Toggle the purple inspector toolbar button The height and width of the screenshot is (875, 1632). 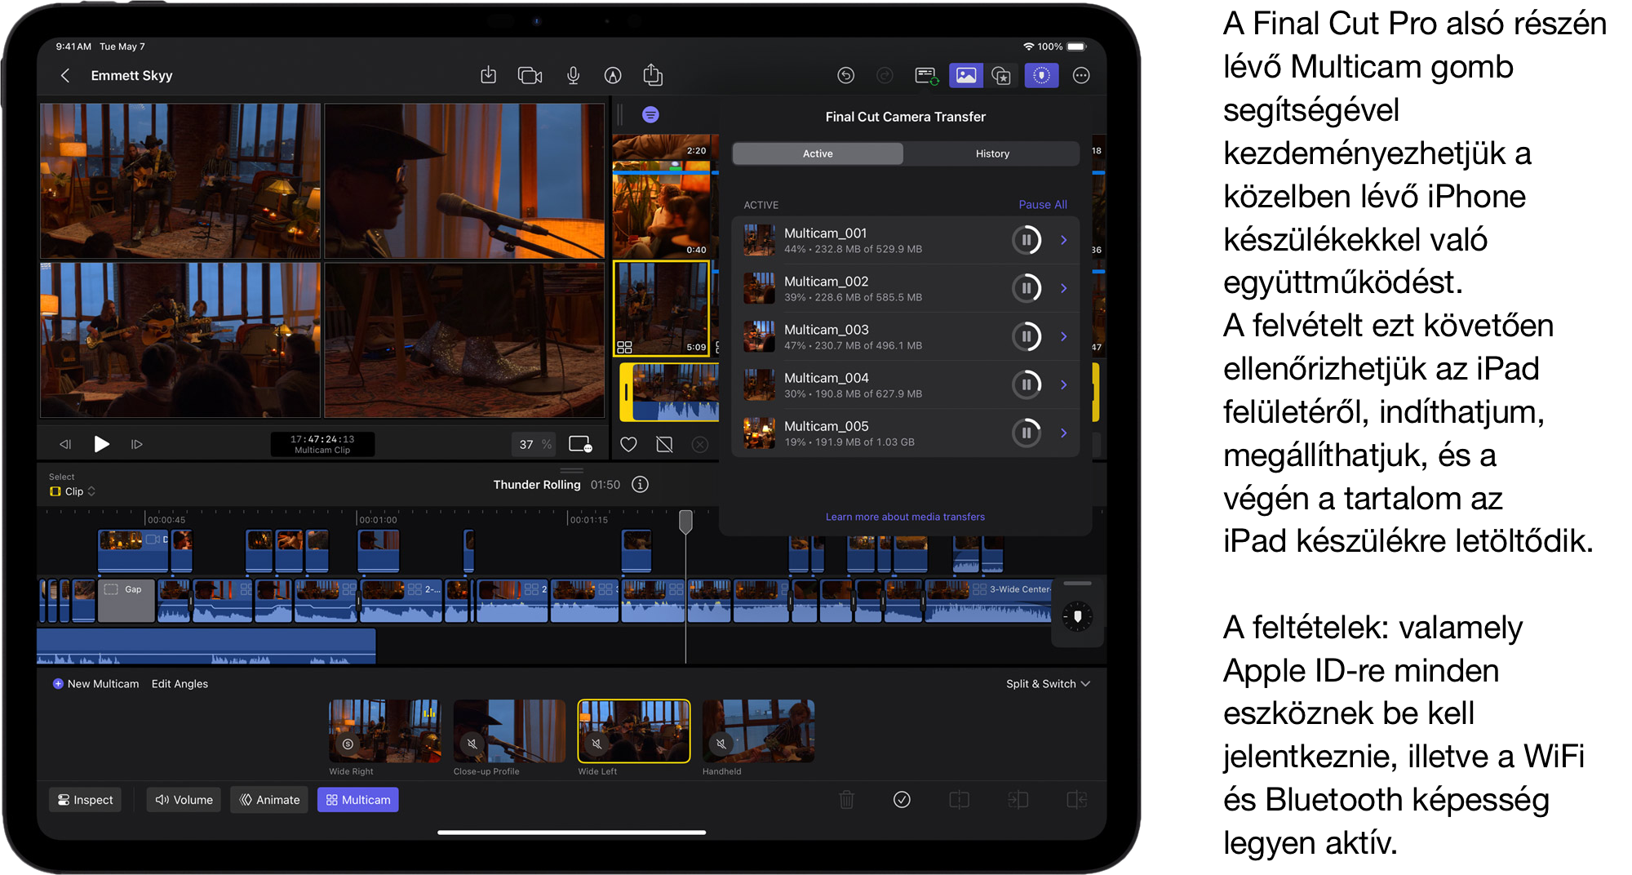tap(1041, 76)
